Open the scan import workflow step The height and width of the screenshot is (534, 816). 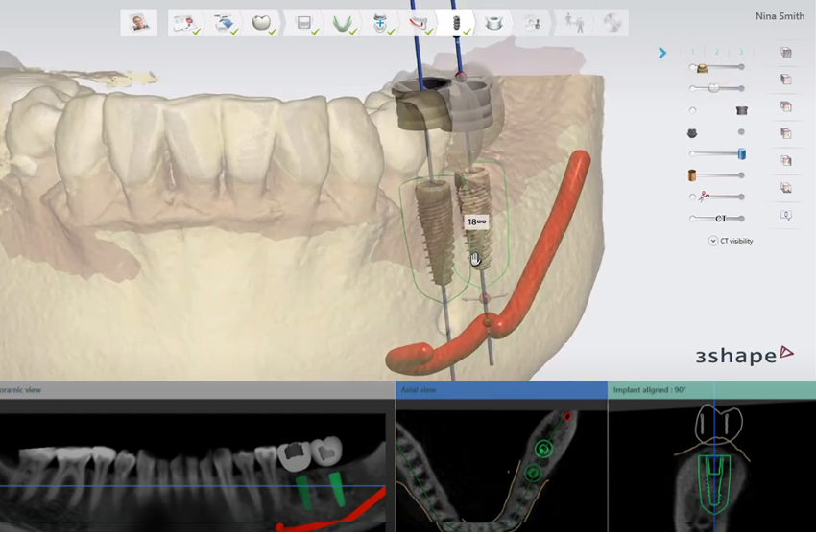click(225, 23)
